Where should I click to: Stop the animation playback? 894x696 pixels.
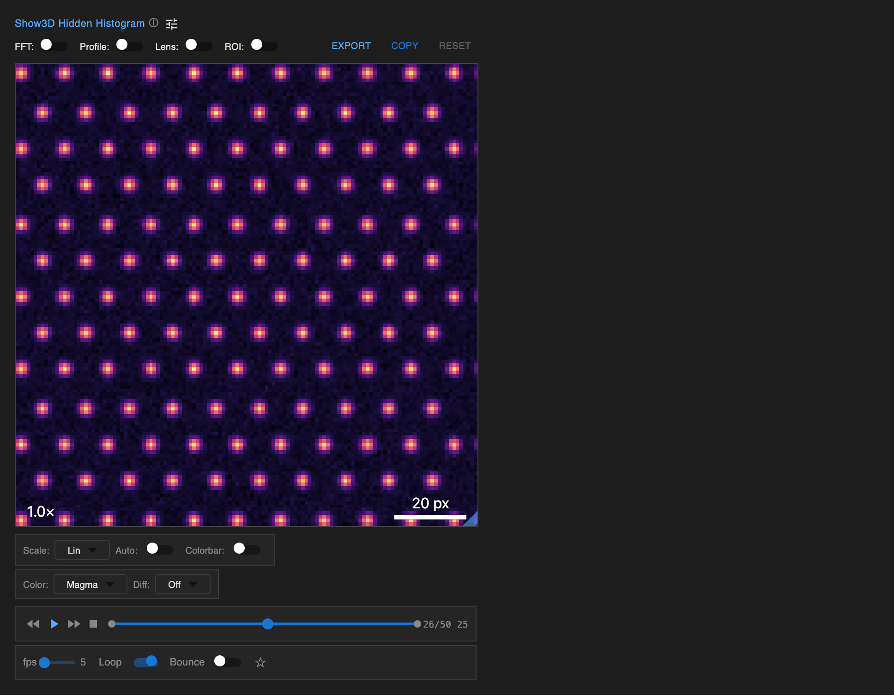93,624
